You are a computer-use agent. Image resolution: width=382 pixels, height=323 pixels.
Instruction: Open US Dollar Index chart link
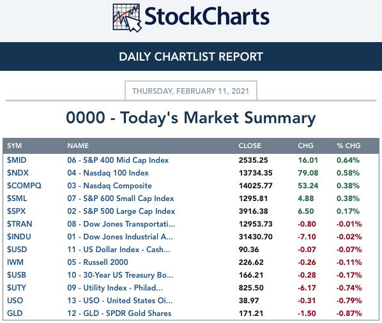pyautogui.click(x=119, y=250)
